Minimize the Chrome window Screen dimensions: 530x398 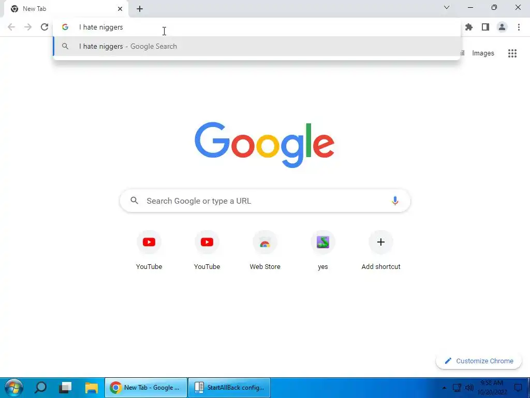coord(470,7)
